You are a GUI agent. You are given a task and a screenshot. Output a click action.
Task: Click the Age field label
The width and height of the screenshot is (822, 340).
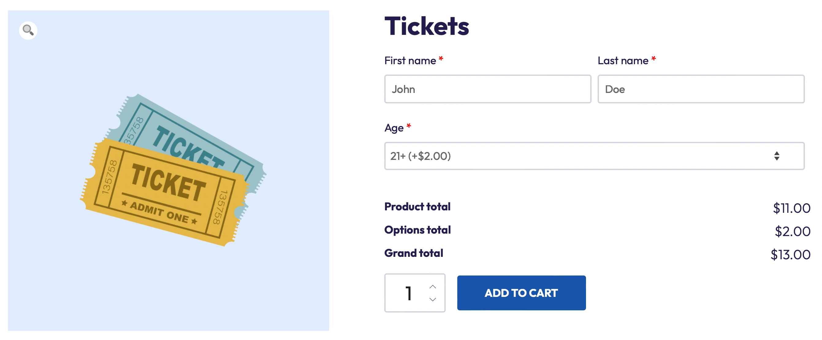coord(394,128)
